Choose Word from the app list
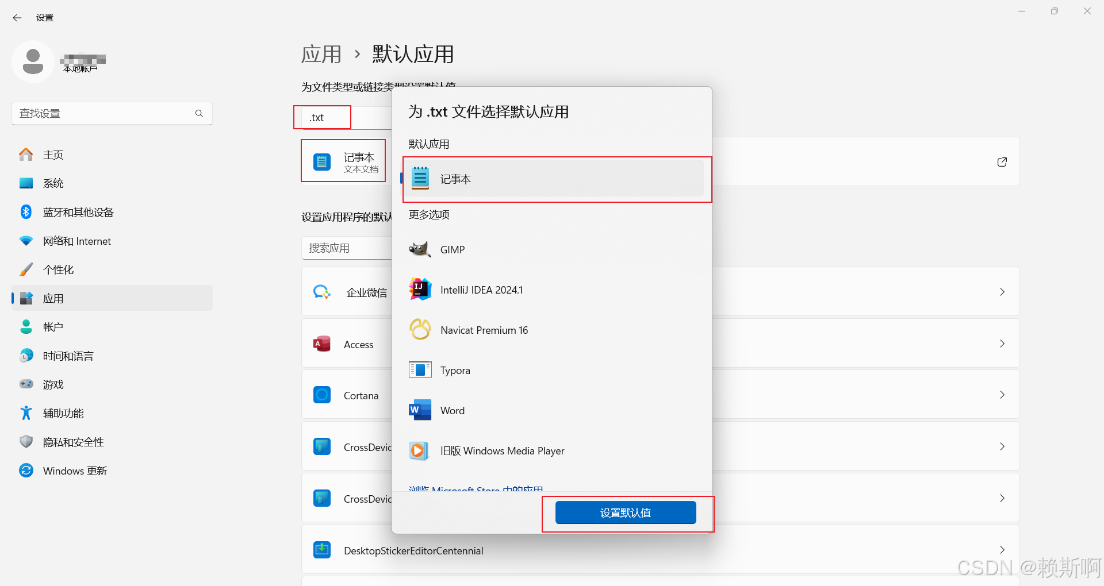The height and width of the screenshot is (586, 1104). tap(552, 410)
